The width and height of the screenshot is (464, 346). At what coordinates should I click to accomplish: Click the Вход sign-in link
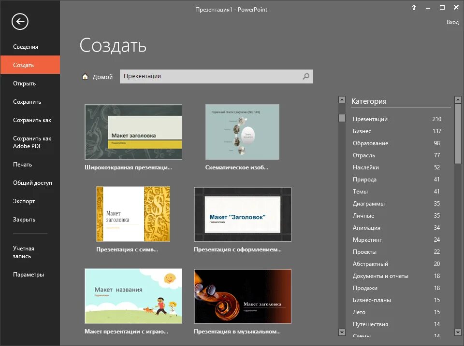click(x=452, y=22)
